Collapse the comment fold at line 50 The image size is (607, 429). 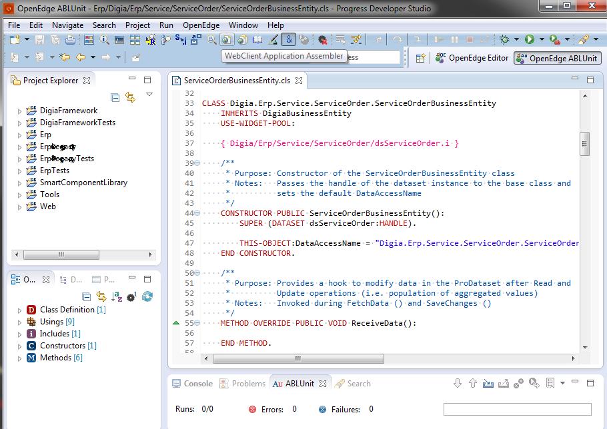click(x=197, y=273)
